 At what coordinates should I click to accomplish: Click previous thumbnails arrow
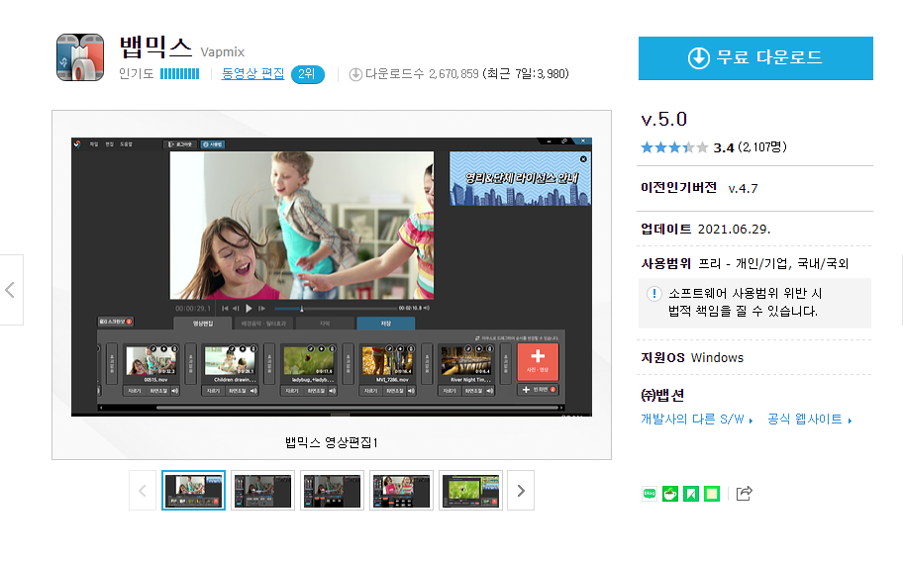coord(143,491)
